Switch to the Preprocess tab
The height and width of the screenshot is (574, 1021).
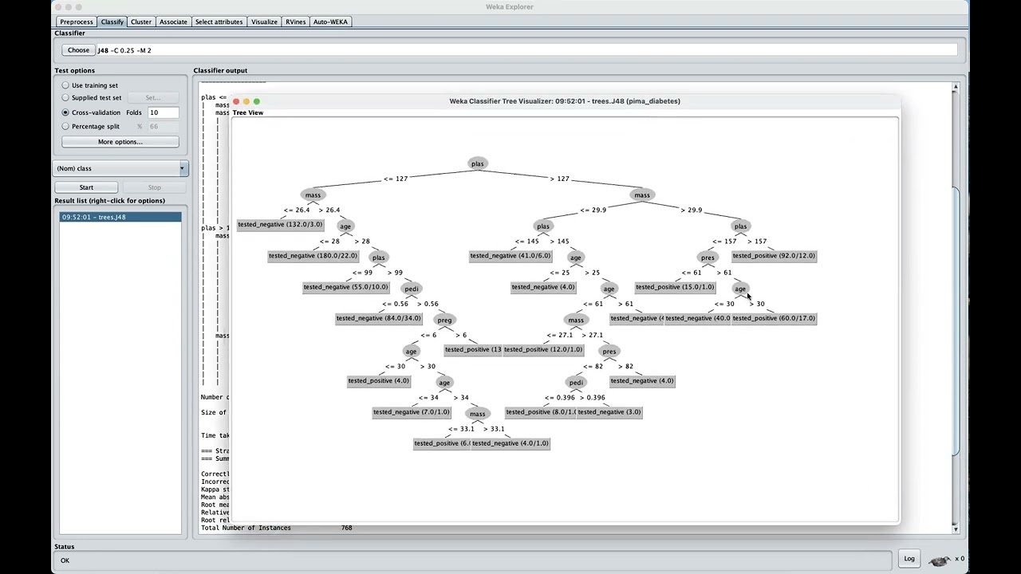77,22
